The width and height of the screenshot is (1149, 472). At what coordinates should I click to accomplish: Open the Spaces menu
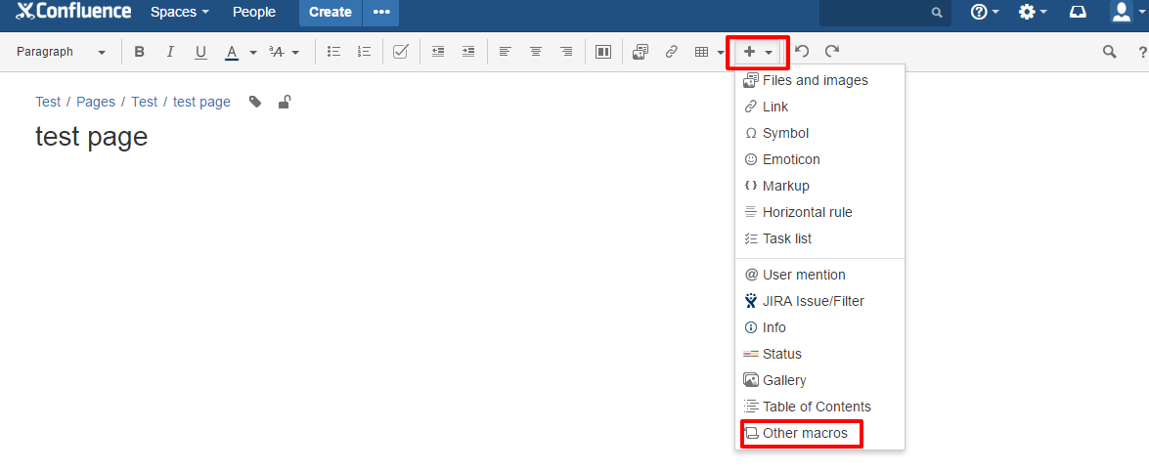pyautogui.click(x=180, y=12)
